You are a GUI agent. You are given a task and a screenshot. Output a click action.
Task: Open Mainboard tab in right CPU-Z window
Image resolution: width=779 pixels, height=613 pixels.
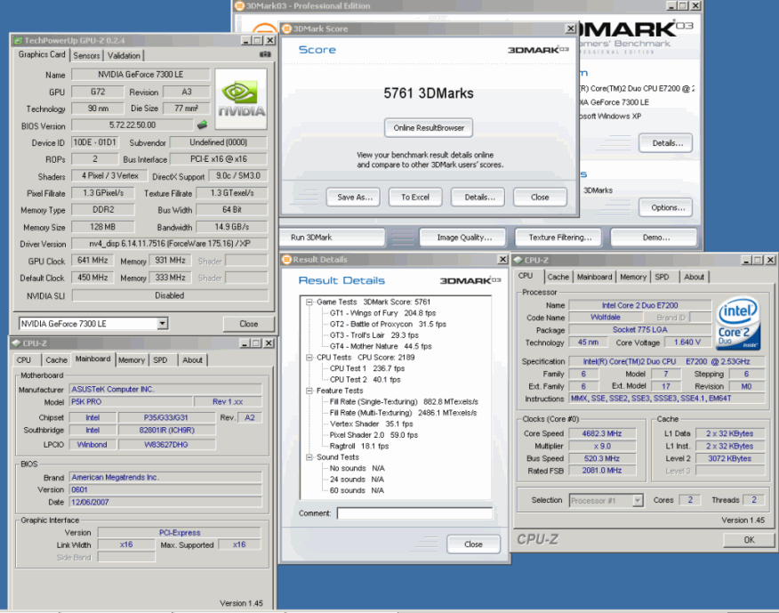click(594, 277)
